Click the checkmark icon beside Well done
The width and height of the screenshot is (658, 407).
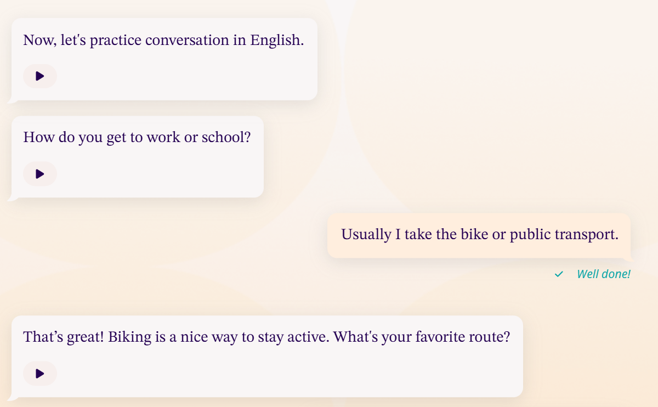point(559,274)
